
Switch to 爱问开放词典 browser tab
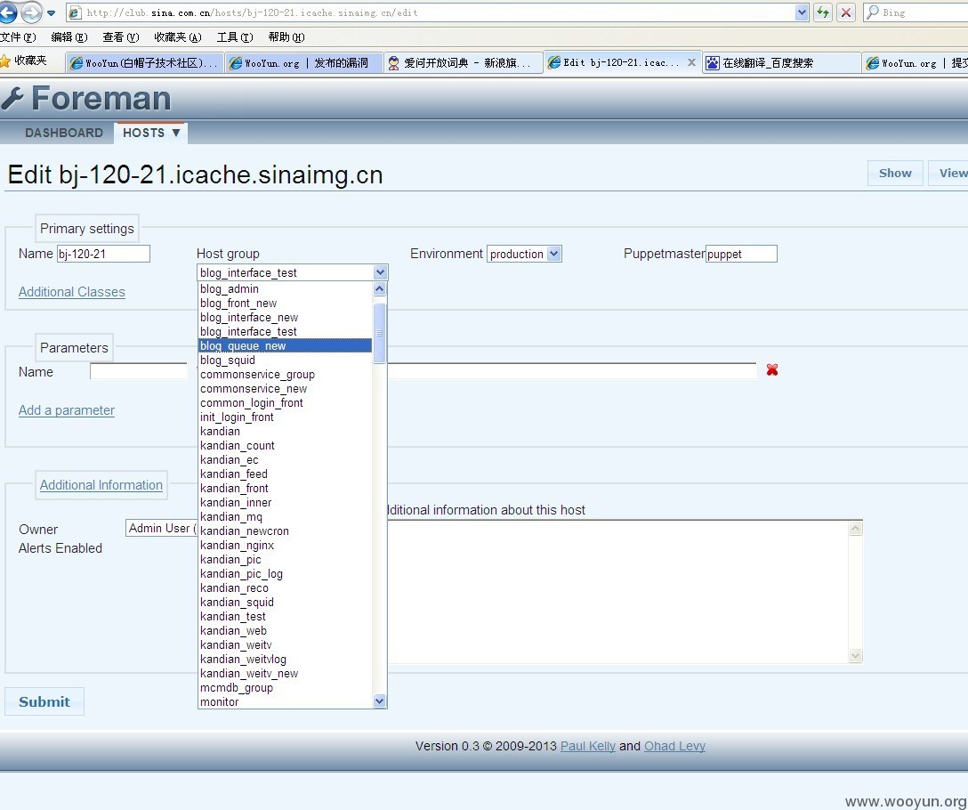(x=463, y=63)
